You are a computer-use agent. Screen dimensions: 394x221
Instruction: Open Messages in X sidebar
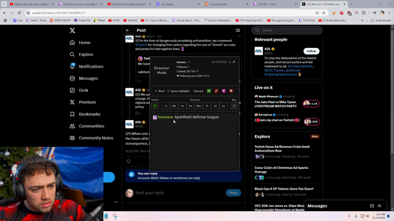pyautogui.click(x=84, y=79)
